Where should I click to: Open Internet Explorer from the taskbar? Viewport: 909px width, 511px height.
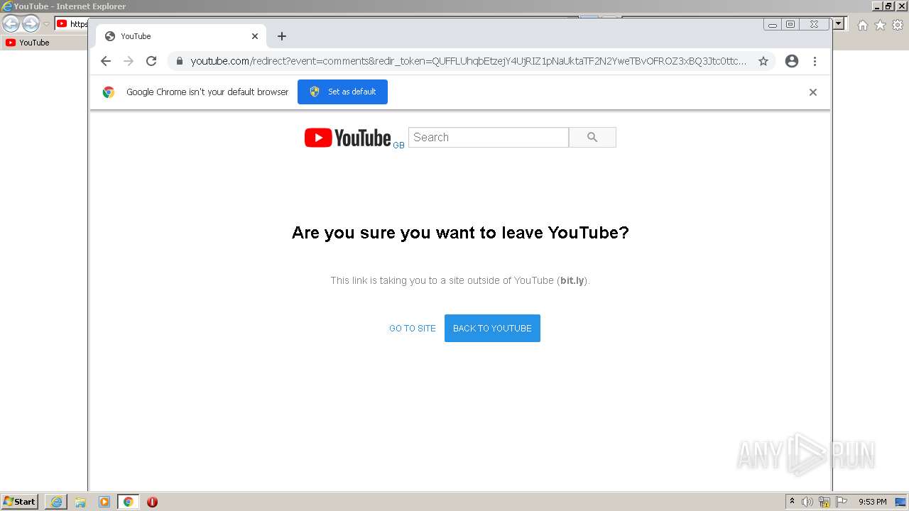click(56, 502)
